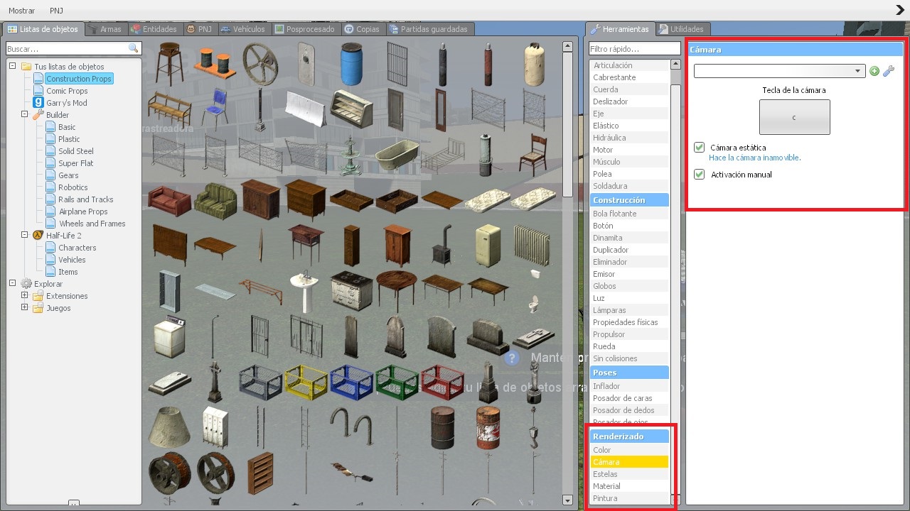This screenshot has width=910, height=511.
Task: Click the arrow at top-right of menu bar
Action: pyautogui.click(x=900, y=10)
